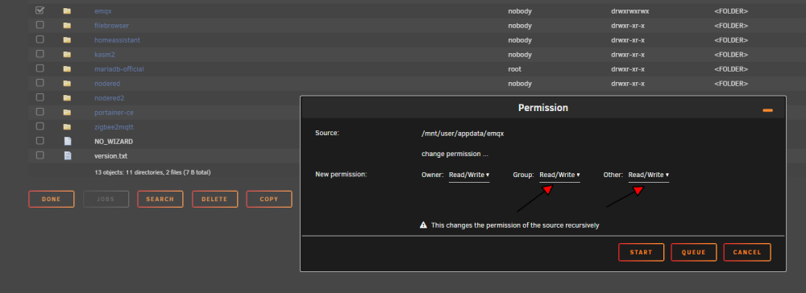Image resolution: width=806 pixels, height=293 pixels.
Task: Cancel the Permission dialog
Action: point(747,253)
